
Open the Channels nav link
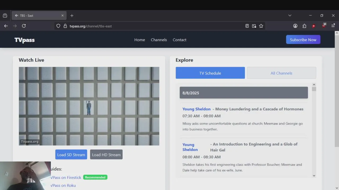[x=159, y=40]
